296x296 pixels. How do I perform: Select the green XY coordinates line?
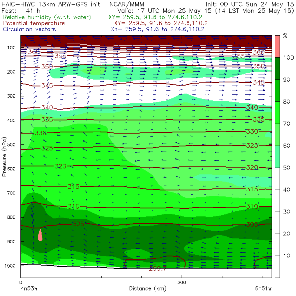(x=155, y=17)
